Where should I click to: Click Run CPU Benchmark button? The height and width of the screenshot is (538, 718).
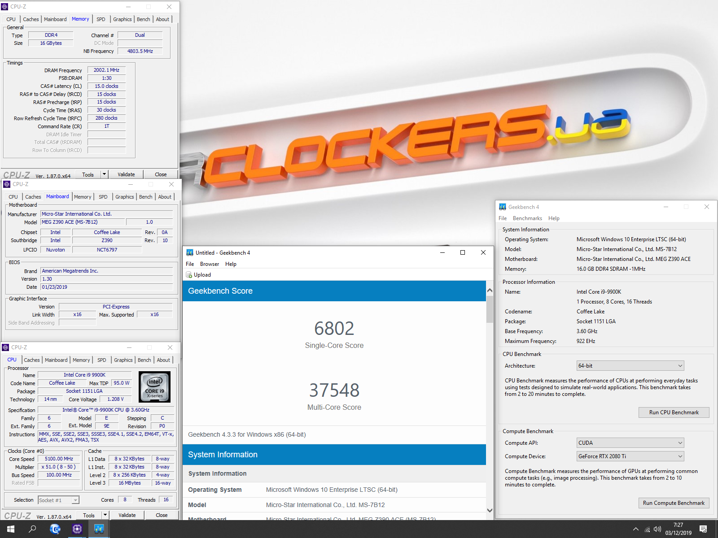point(674,412)
